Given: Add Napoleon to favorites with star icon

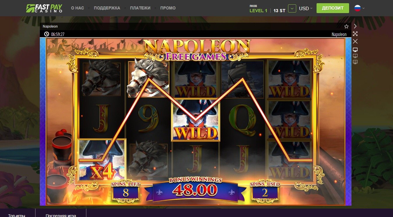Looking at the screenshot, I should 346,26.
